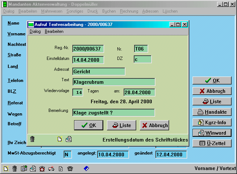Click the status text Vorname / Vortext
Image resolution: width=237 pixels, height=174 pixels.
[215, 168]
